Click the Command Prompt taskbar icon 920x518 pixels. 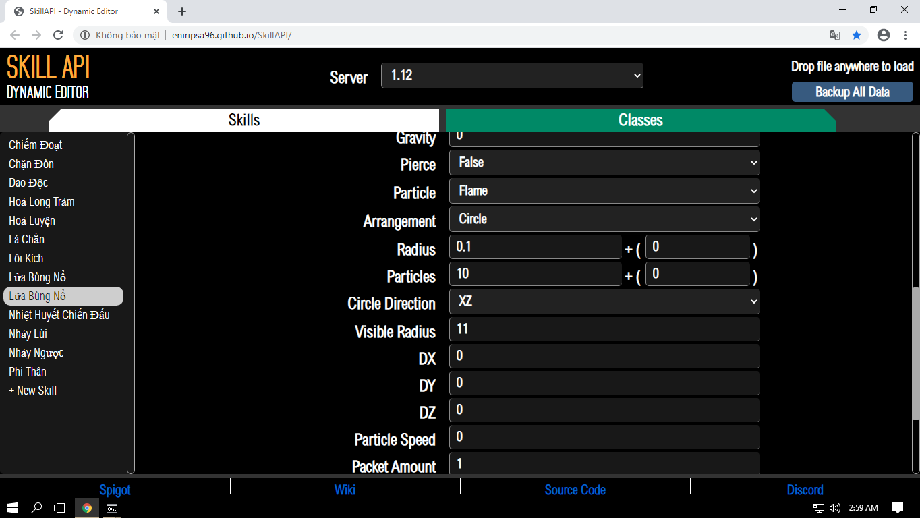(112, 508)
